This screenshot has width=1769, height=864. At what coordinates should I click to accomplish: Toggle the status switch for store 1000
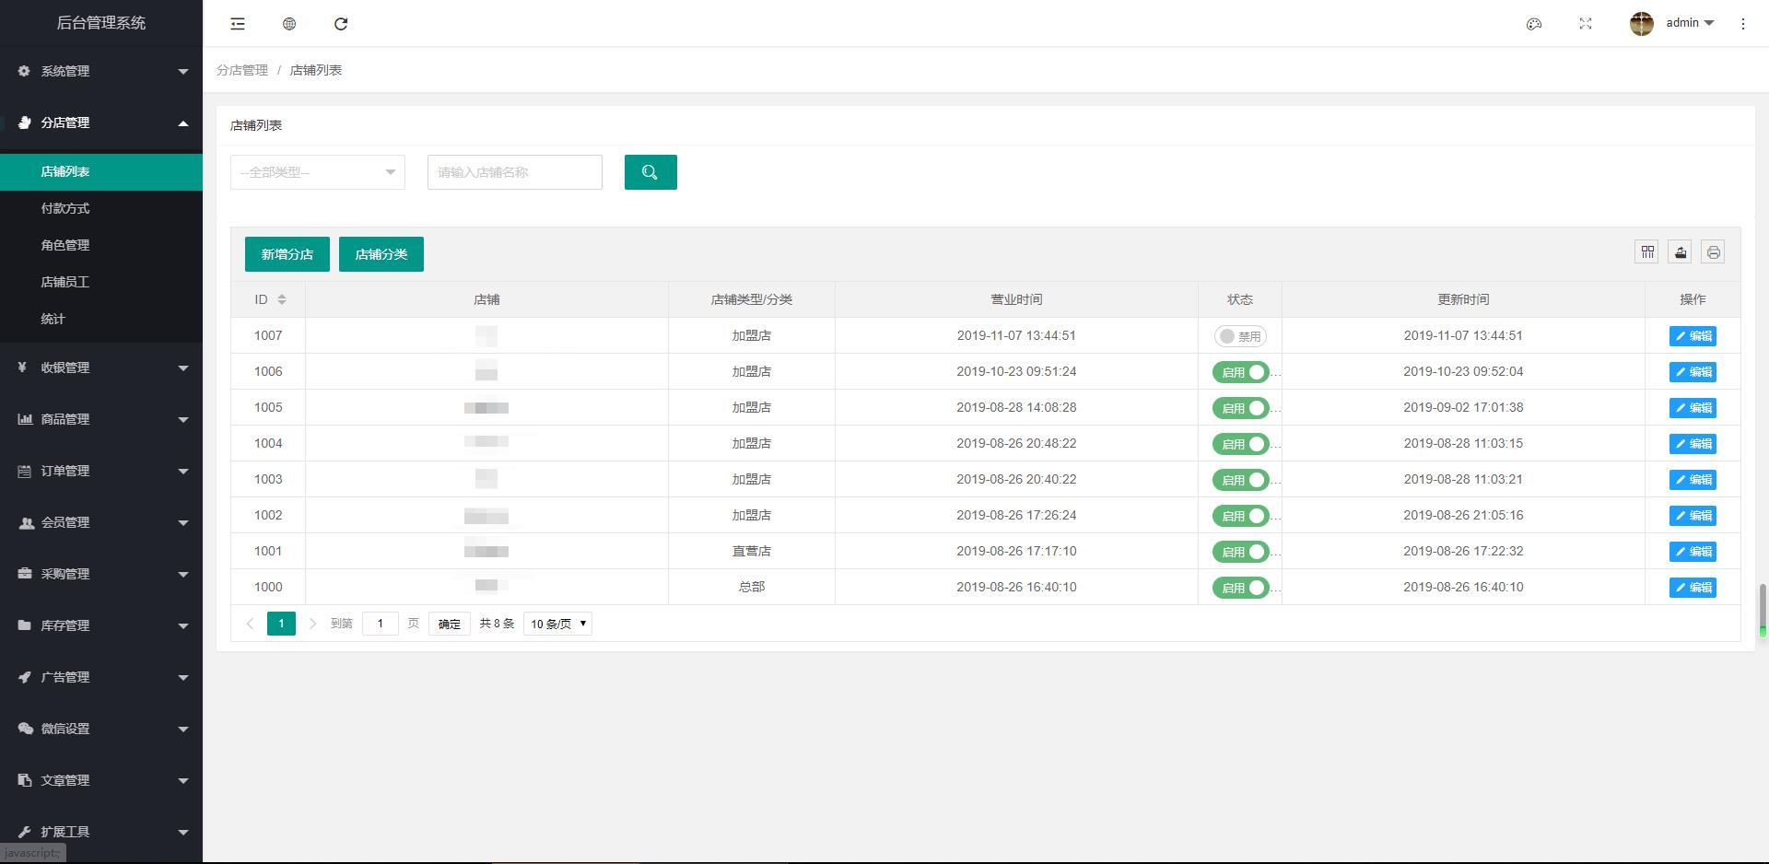point(1240,588)
